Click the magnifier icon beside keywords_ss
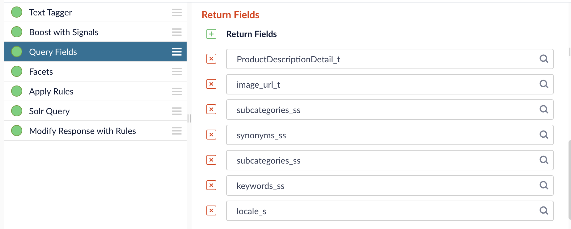The width and height of the screenshot is (571, 229). click(544, 185)
